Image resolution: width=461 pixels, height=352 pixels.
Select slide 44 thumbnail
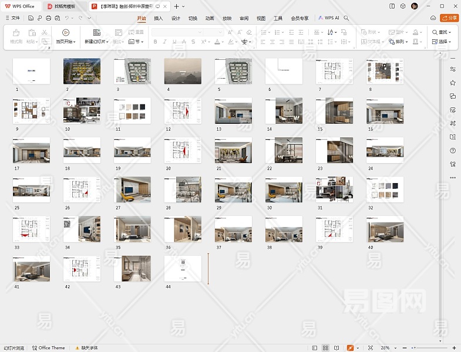coord(183,268)
